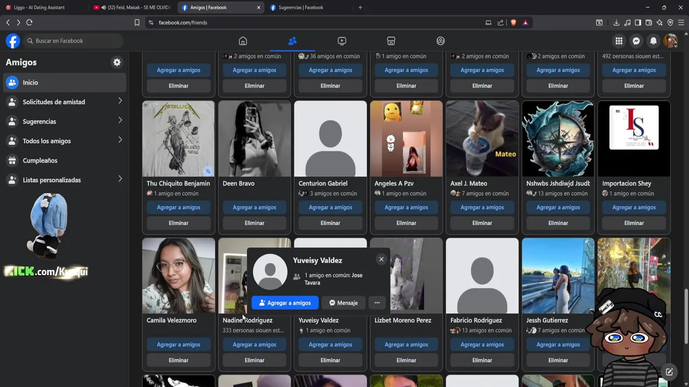Toggle the browser sidebar panel icon

coord(638,23)
